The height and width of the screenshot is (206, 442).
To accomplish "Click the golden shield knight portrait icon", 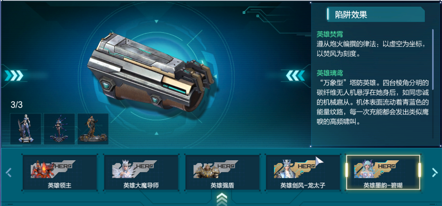I will 205,170.
